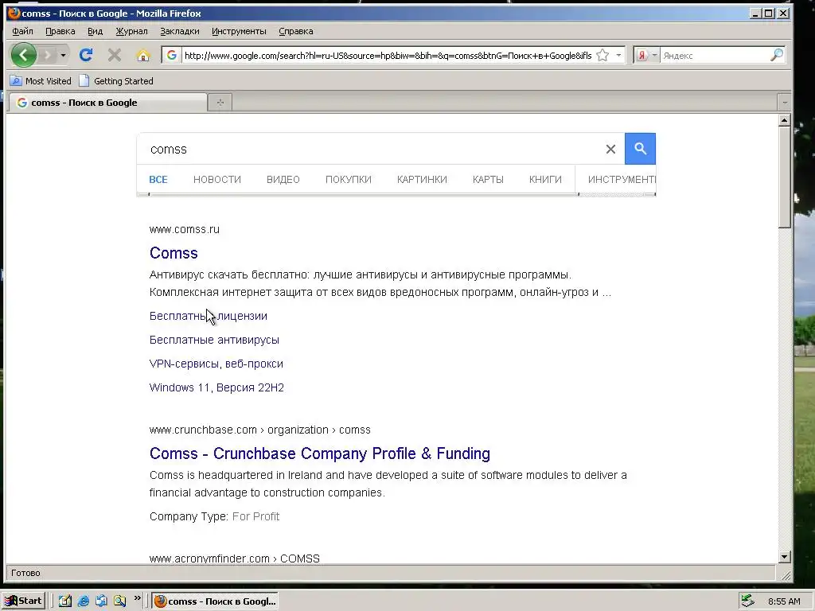Select the 'comss - Поиск в Google' tab

[108, 103]
